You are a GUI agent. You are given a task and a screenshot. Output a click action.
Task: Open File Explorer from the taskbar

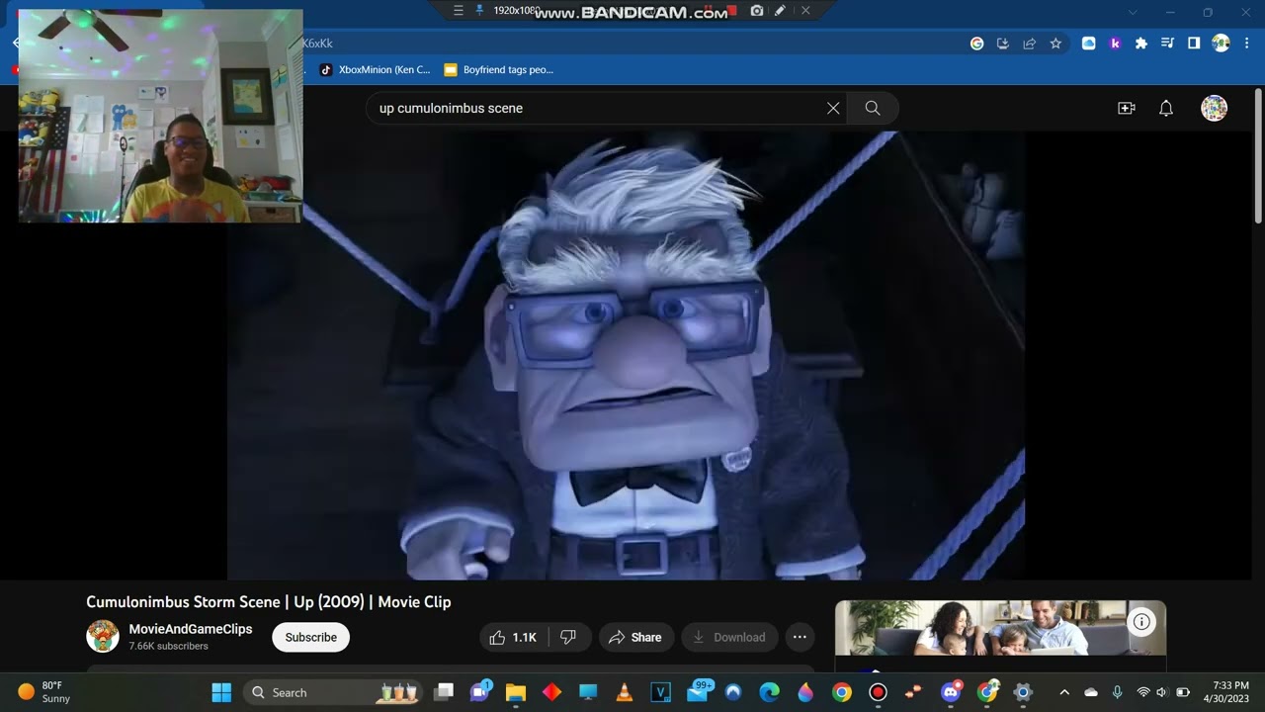pyautogui.click(x=516, y=692)
